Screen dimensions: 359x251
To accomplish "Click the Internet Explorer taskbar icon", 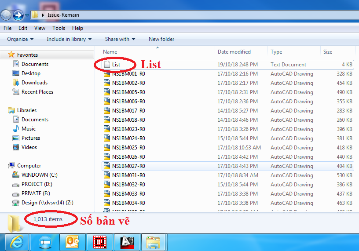I will [x=17, y=242].
